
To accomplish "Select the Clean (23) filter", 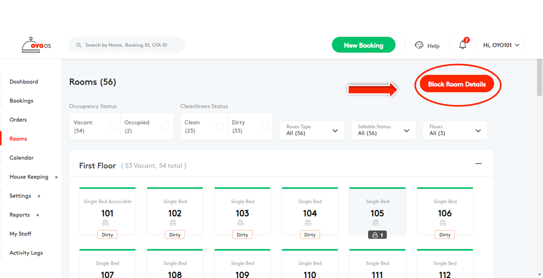I will [204, 126].
